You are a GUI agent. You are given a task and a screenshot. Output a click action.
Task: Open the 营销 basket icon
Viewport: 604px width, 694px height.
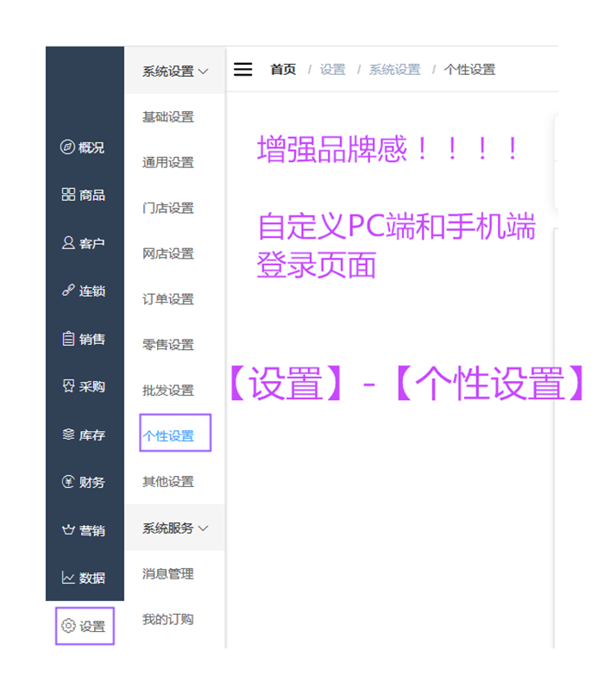click(x=68, y=529)
